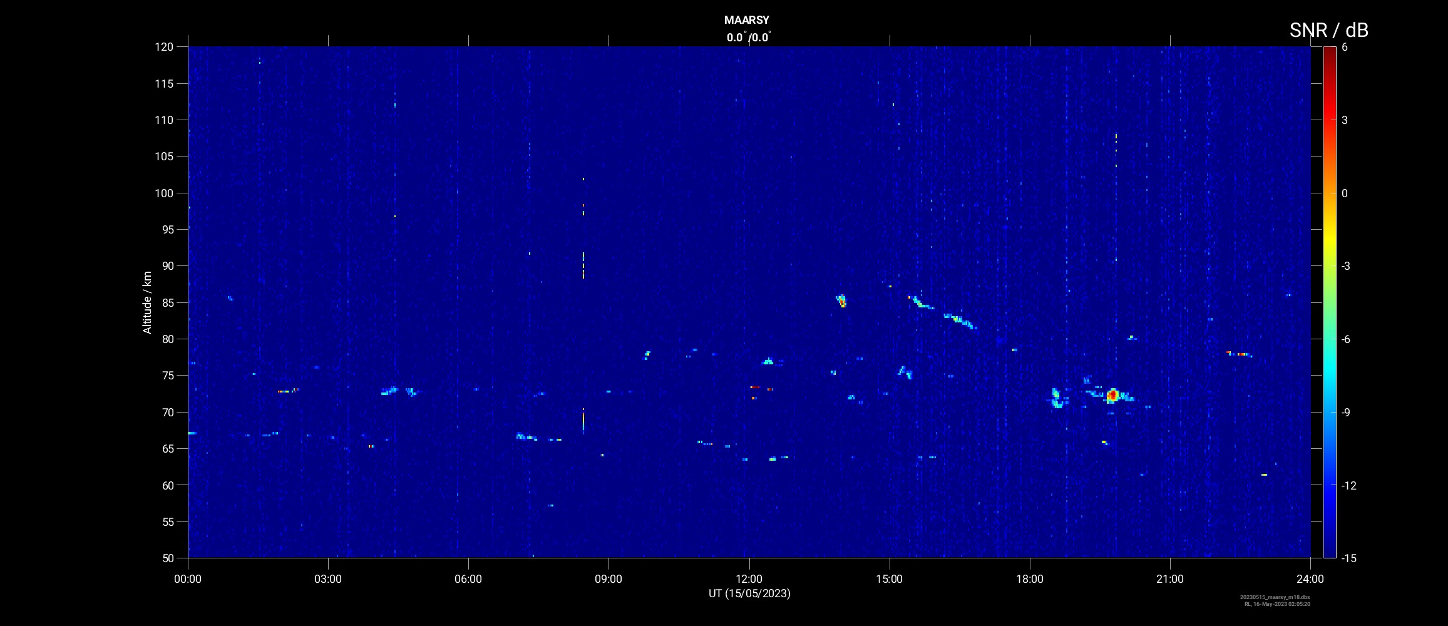
Task: Click the 100 altitude tick label
Action: (x=164, y=193)
